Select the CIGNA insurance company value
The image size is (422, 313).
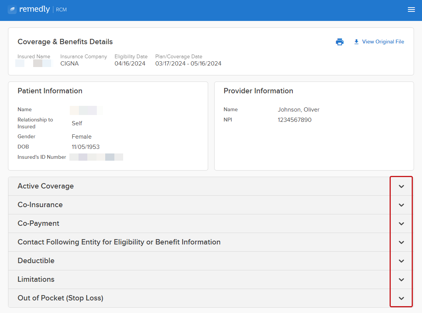point(69,64)
